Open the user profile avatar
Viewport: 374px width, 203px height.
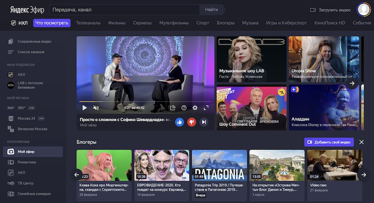coord(364,9)
